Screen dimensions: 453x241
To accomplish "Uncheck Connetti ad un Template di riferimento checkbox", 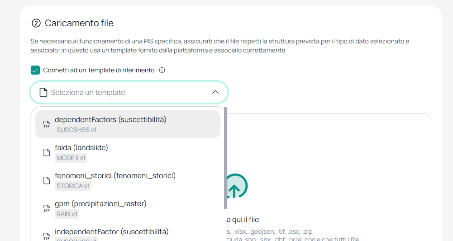I will [35, 70].
